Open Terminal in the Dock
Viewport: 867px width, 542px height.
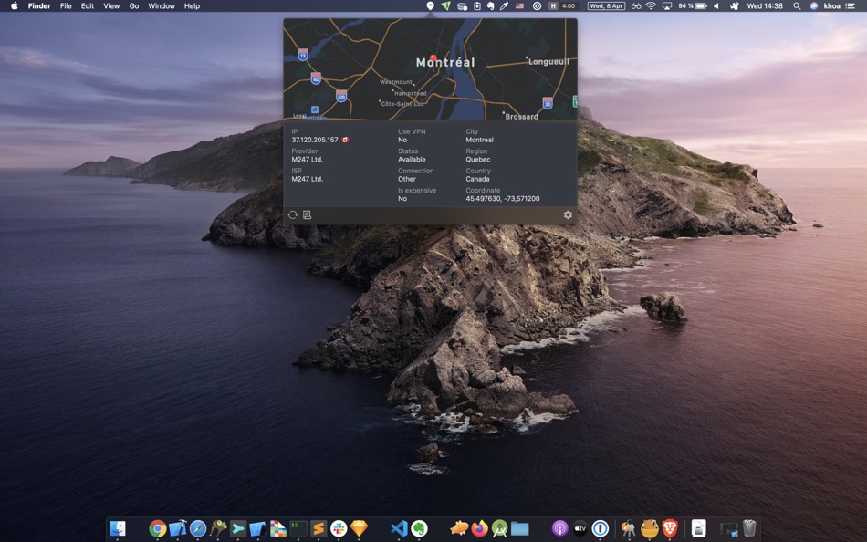pos(298,528)
